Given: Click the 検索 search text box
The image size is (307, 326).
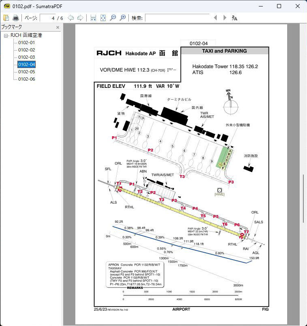Looking at the screenshot, I should pyautogui.click(x=177, y=18).
